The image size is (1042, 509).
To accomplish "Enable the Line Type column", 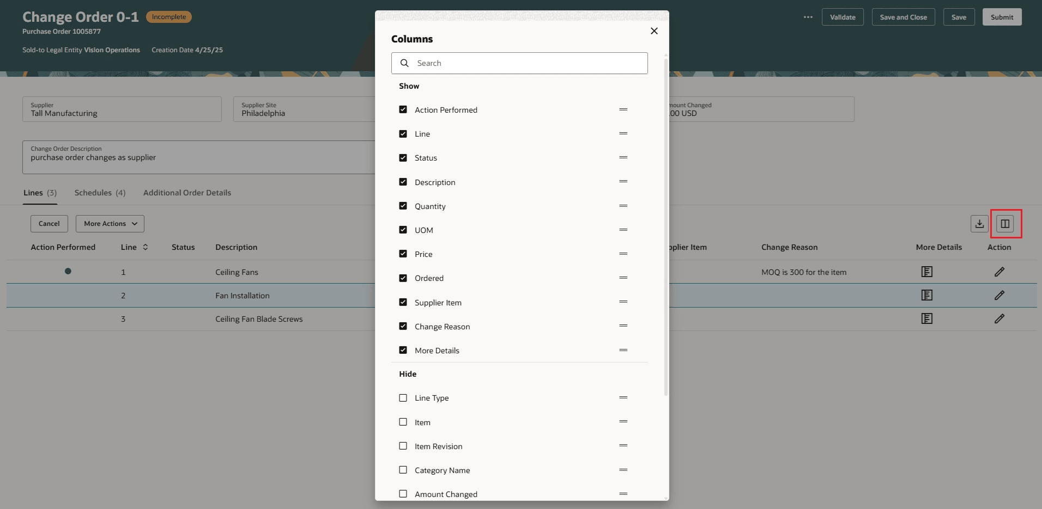I will click(x=403, y=398).
